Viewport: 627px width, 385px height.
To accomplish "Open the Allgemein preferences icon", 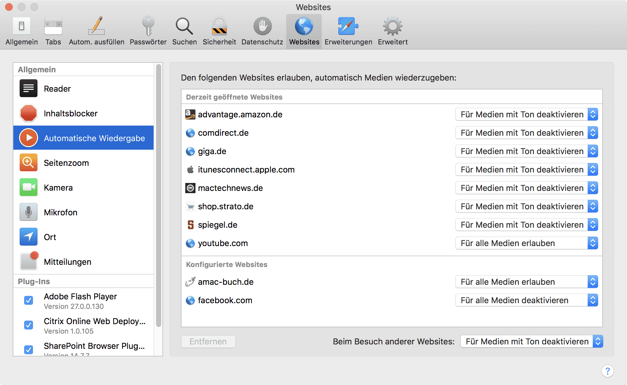I will (22, 26).
